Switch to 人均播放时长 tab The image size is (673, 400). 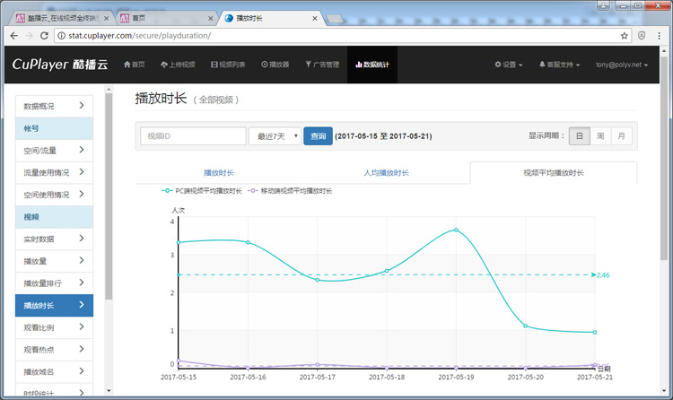click(386, 172)
